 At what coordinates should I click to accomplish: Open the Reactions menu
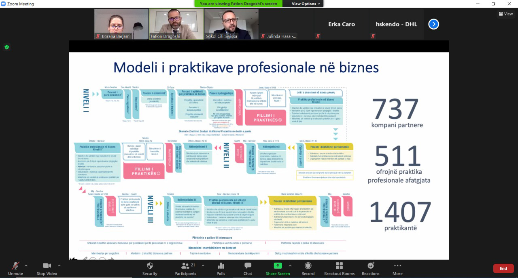click(370, 266)
